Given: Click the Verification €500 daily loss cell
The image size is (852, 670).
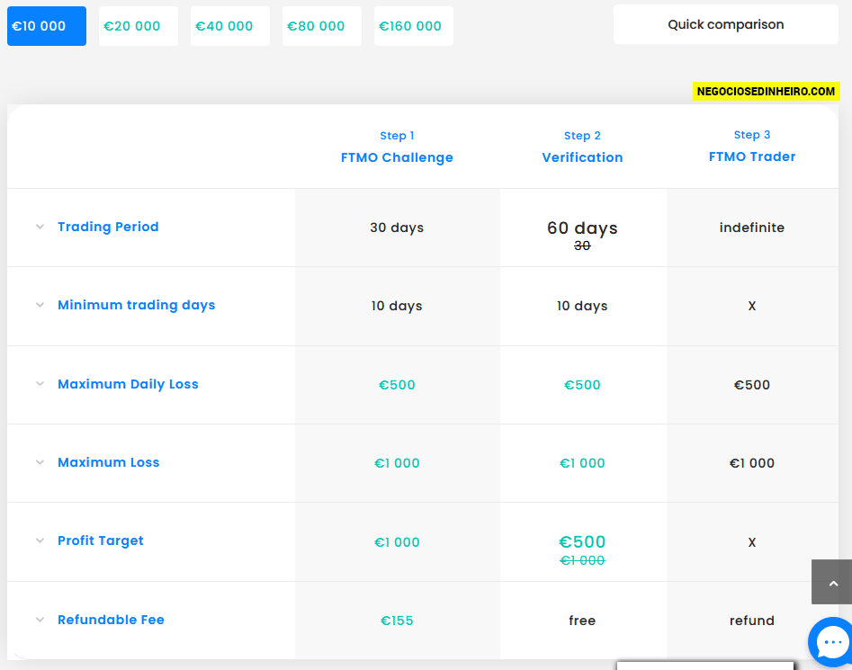Looking at the screenshot, I should coord(582,385).
